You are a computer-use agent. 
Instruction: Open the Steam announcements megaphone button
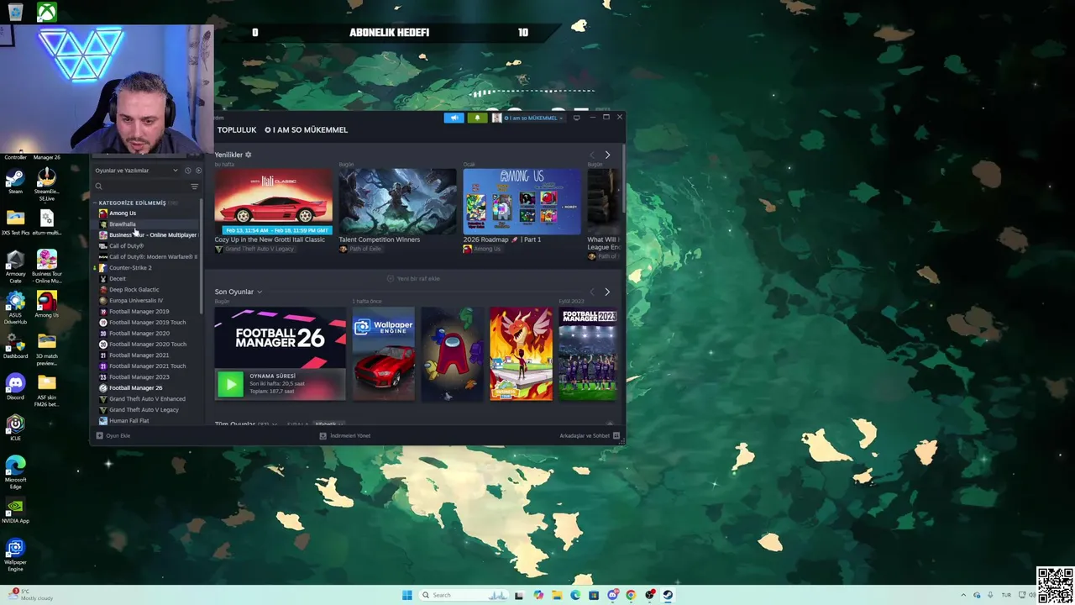[x=454, y=118]
